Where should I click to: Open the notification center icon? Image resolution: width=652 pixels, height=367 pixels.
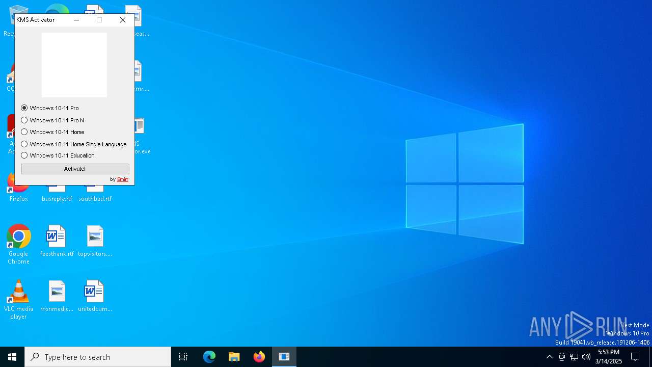tap(635, 357)
